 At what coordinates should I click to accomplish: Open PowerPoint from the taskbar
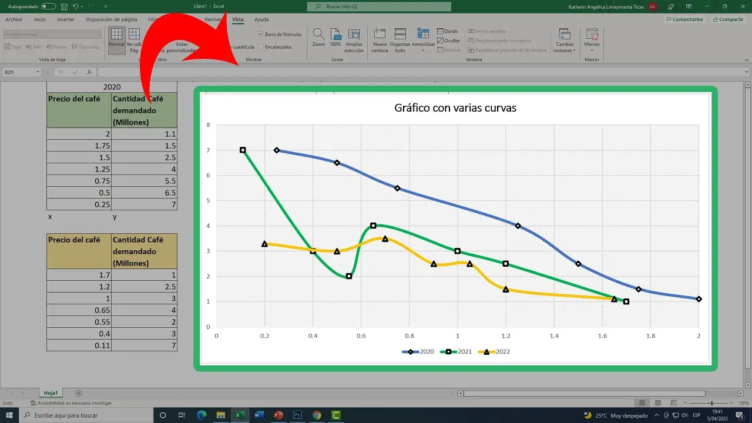coord(278,415)
